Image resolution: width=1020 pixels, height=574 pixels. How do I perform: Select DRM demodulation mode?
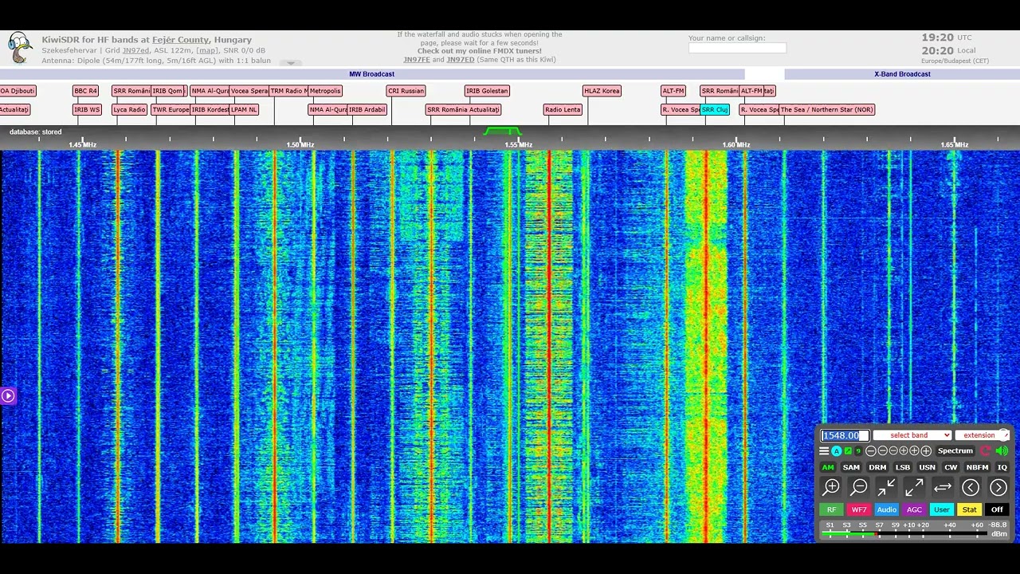pos(877,467)
